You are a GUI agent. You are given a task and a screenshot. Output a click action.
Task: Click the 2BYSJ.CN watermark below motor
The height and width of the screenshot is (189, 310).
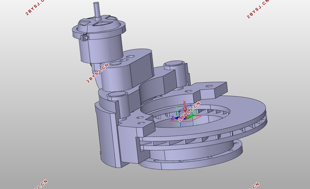click(x=97, y=73)
